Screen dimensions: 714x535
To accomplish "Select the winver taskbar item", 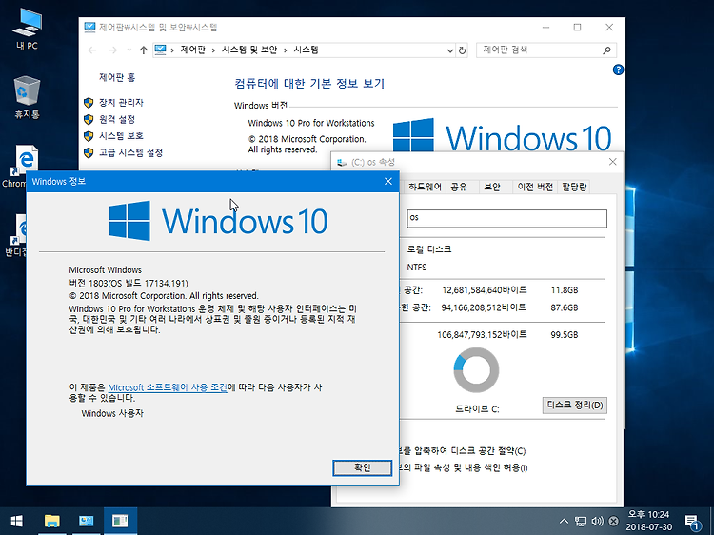I will tap(120, 521).
